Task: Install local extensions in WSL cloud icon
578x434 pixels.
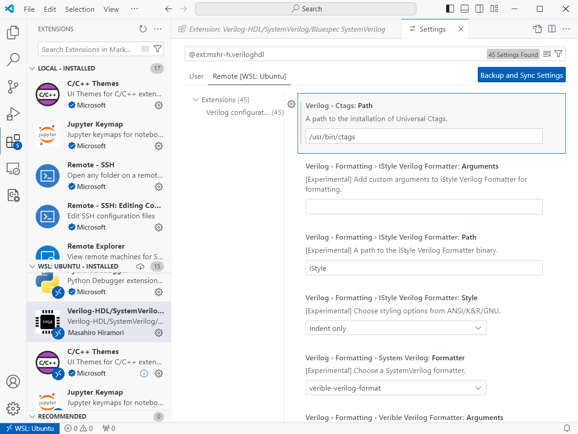Action: pos(140,266)
